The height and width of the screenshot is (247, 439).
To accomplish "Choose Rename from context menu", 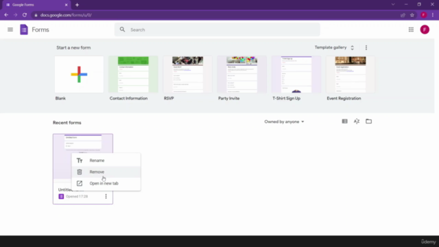I will [x=106, y=161].
